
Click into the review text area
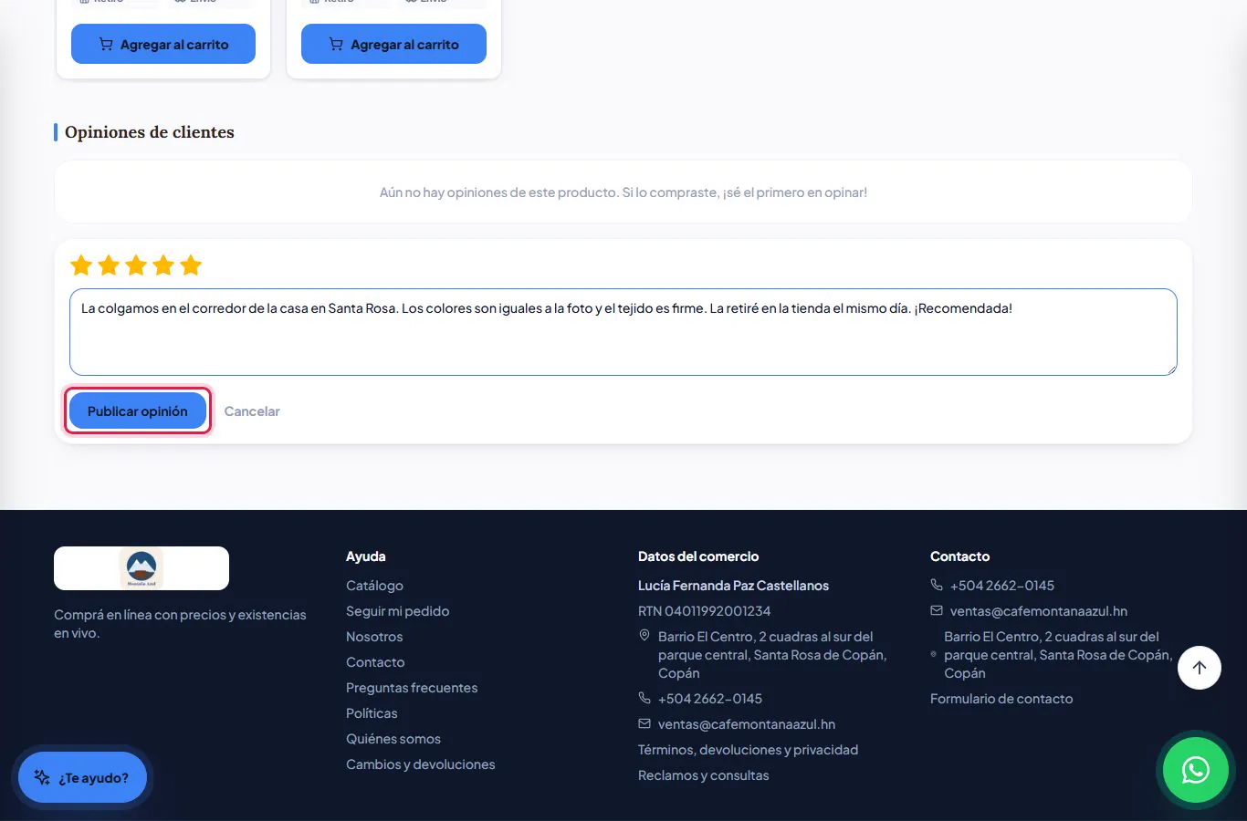(623, 332)
